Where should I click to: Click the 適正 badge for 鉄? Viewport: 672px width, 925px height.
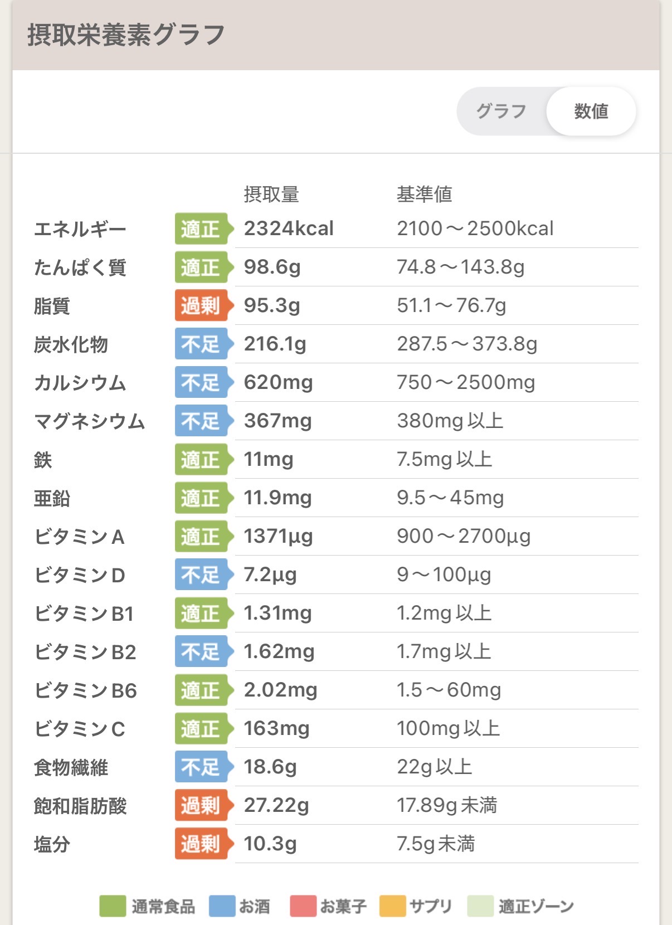(x=201, y=459)
